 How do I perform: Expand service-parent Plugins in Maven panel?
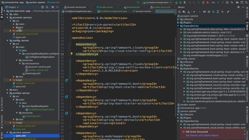click(178, 118)
